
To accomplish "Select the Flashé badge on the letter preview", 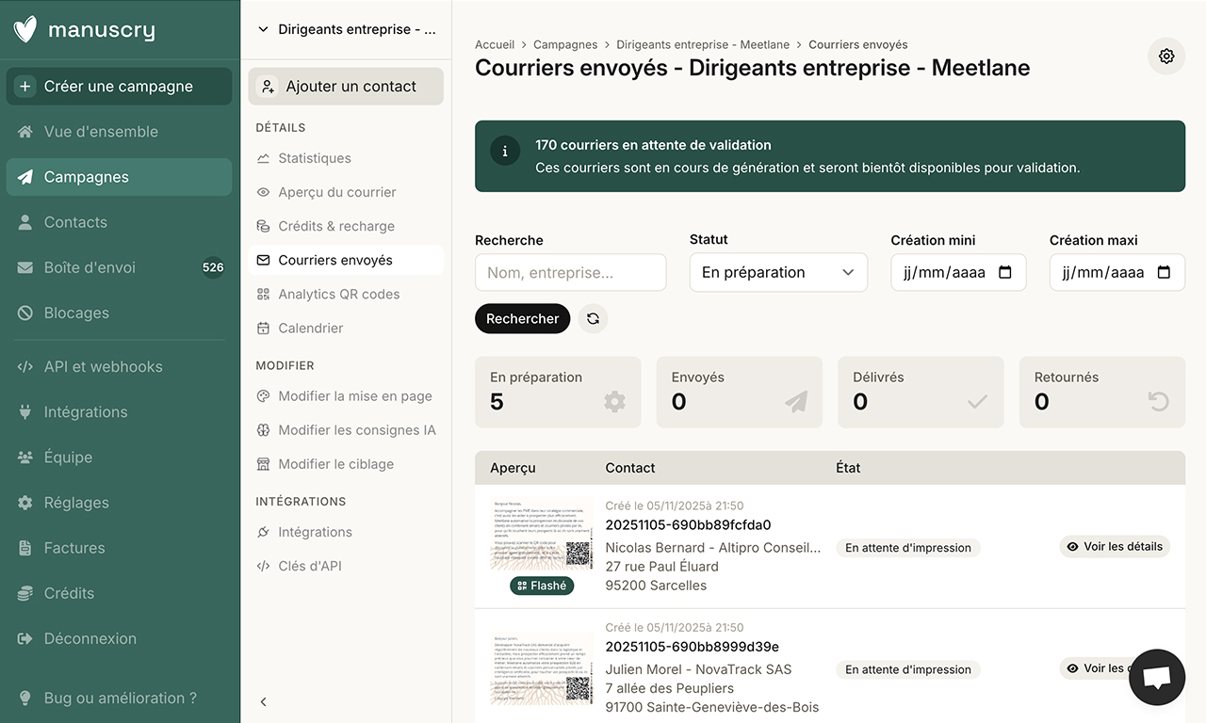I will [x=542, y=585].
